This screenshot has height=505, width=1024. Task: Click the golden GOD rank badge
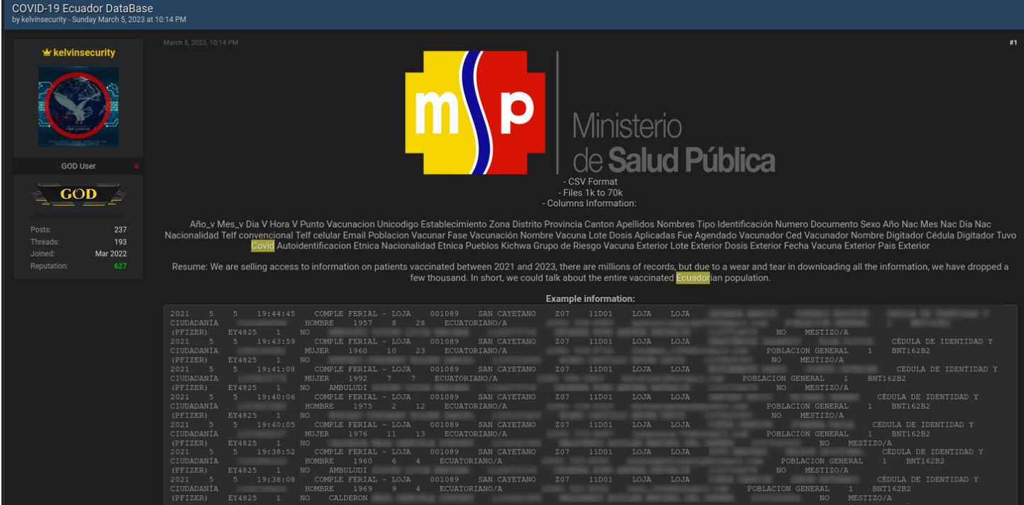[79, 194]
